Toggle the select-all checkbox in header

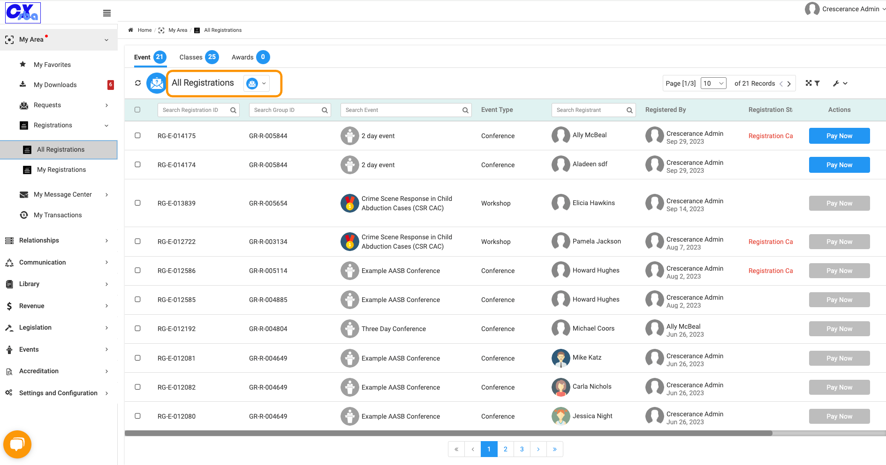pos(137,110)
